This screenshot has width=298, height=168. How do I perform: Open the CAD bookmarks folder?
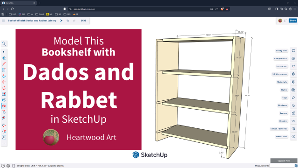[x=13, y=14]
